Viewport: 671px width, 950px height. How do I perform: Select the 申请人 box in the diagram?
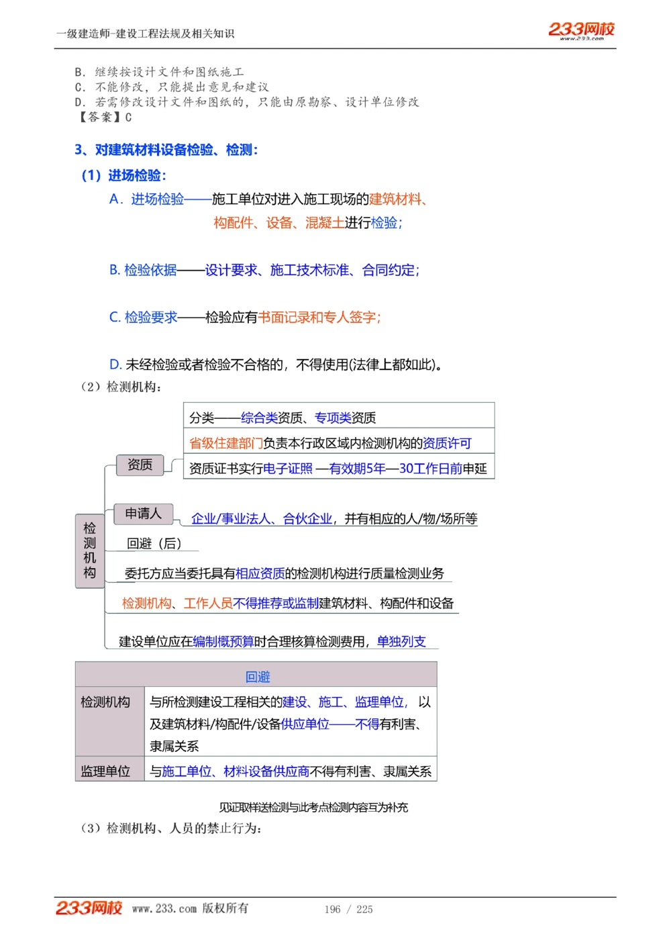click(145, 514)
